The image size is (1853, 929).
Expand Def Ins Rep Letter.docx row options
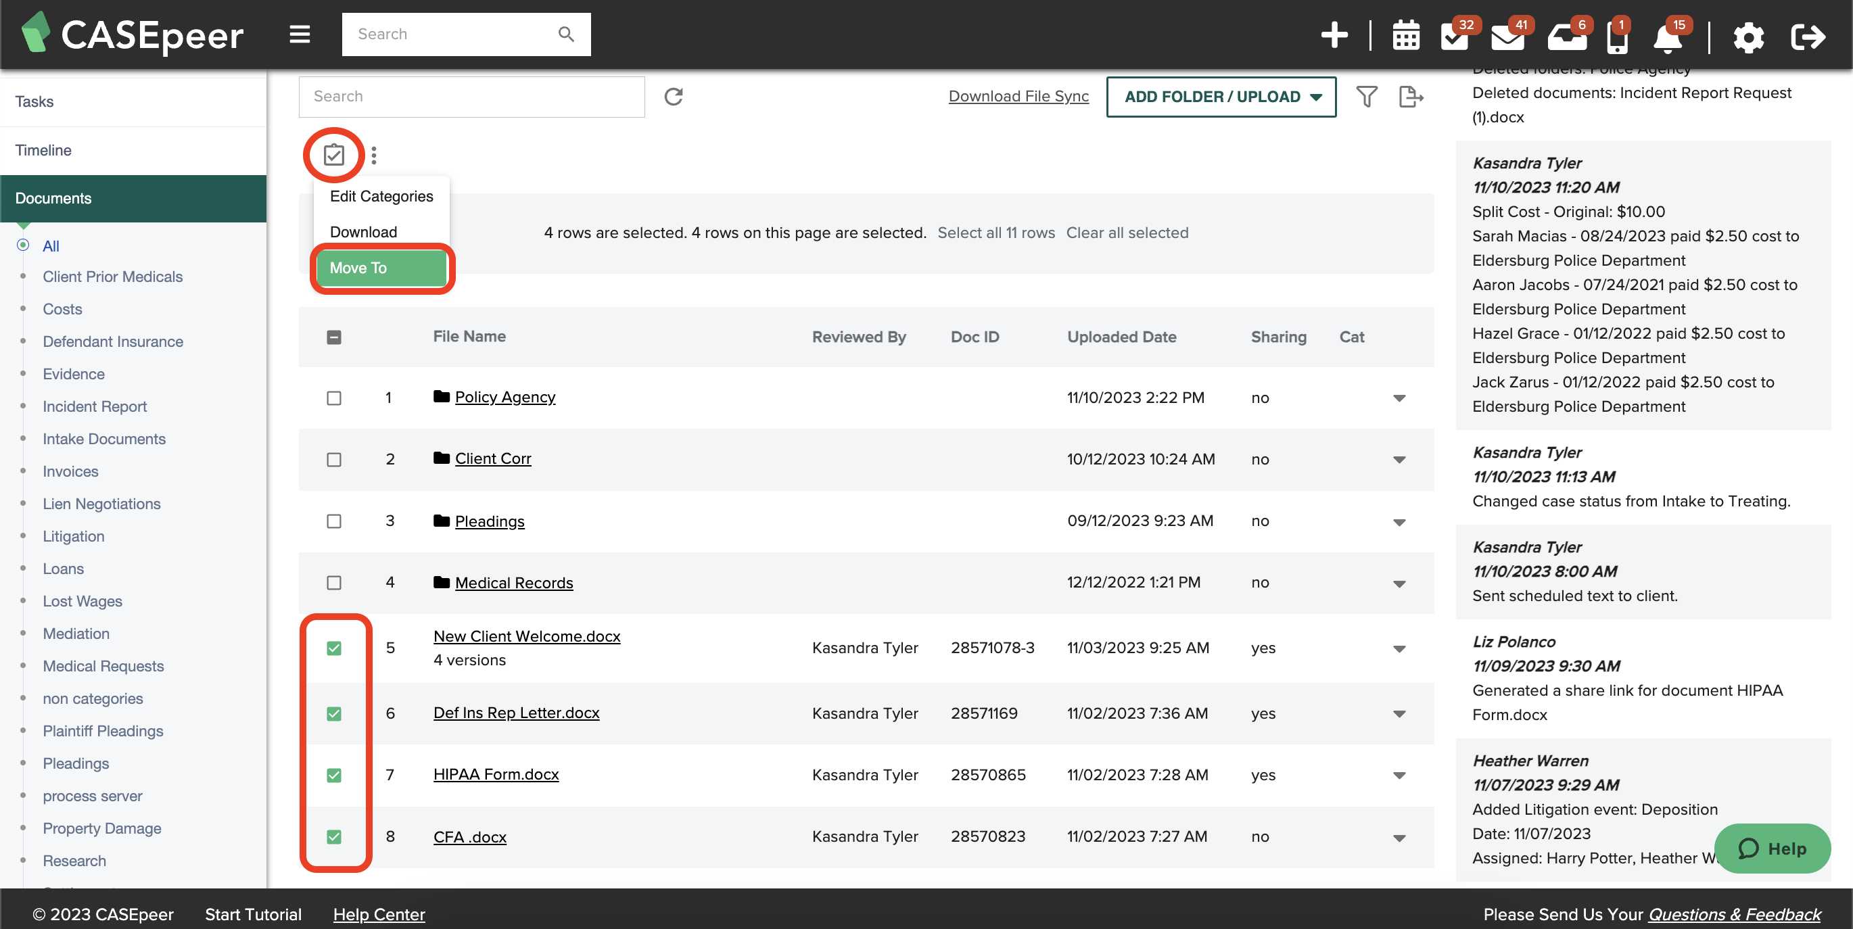[1399, 715]
